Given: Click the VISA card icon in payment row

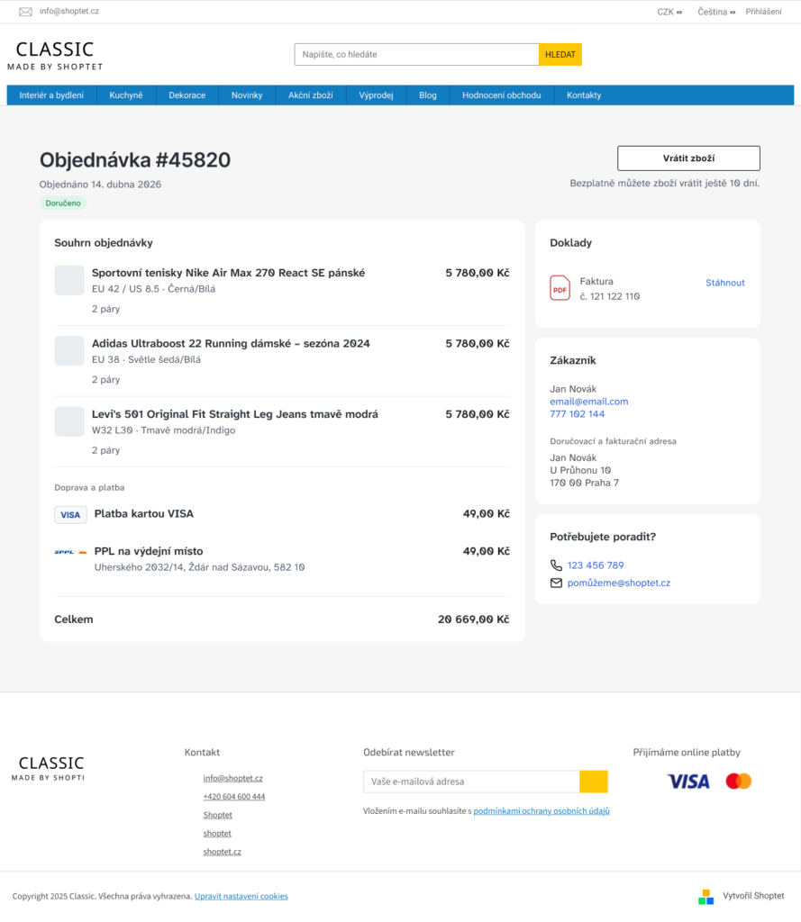Looking at the screenshot, I should (x=70, y=515).
